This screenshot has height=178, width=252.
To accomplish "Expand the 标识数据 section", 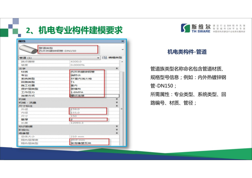I will 116,126.
